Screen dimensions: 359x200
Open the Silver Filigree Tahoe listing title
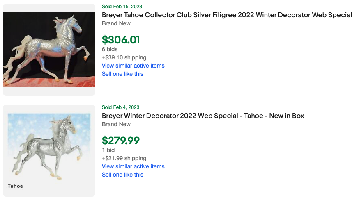227,15
